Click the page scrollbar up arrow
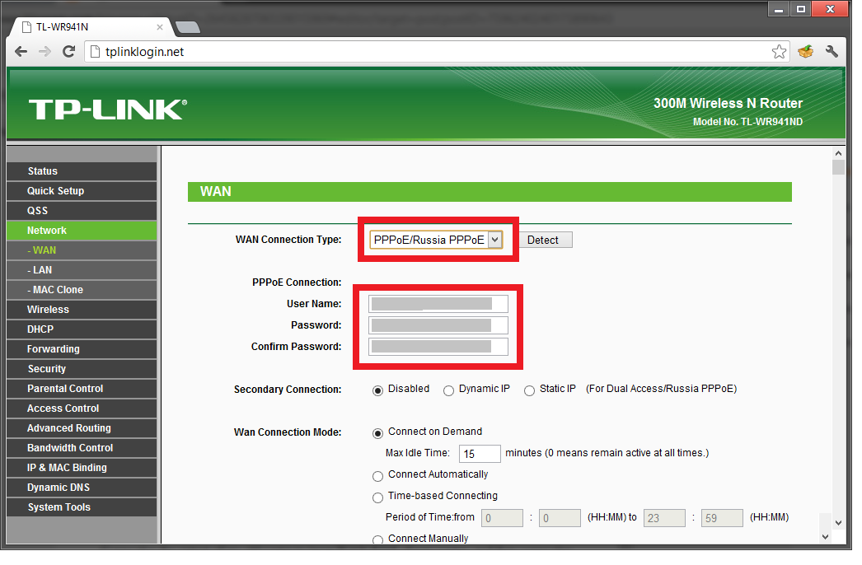 [838, 153]
